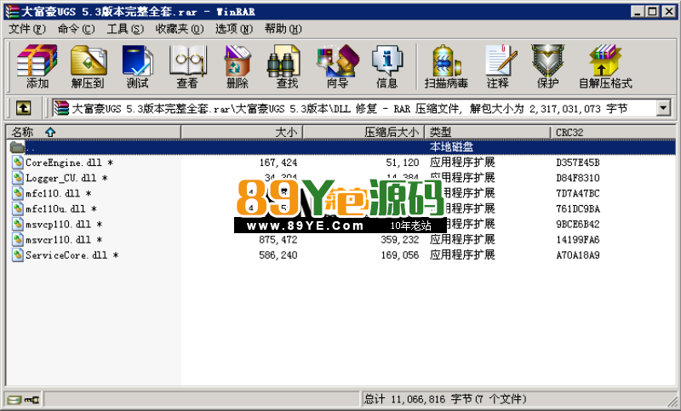Click the CRC value 7D7A47BC
Screen dimensions: 681x411
tap(578, 193)
